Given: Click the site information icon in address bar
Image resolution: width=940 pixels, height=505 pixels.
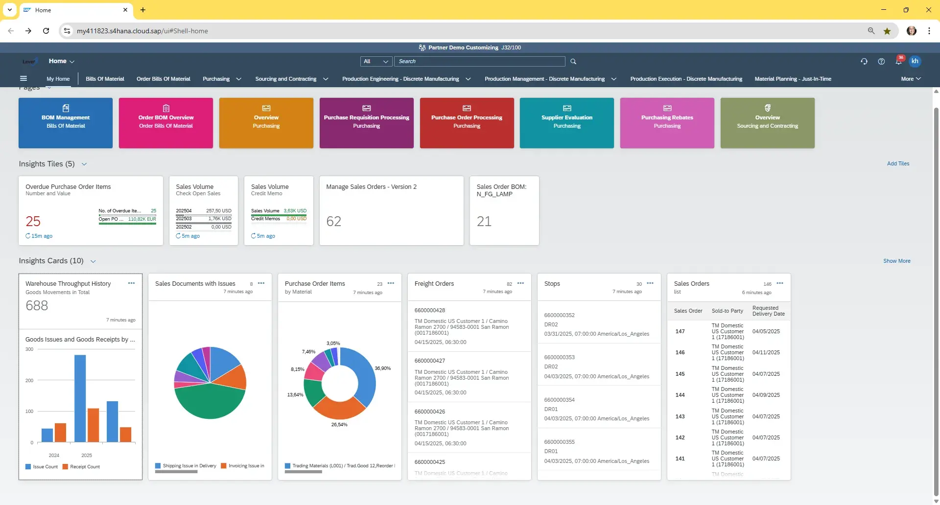Looking at the screenshot, I should point(67,31).
